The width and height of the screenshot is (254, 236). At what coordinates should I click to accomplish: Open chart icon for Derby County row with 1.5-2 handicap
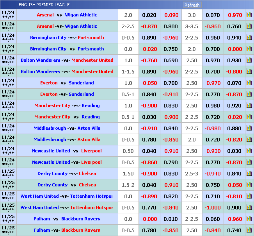(249, 185)
